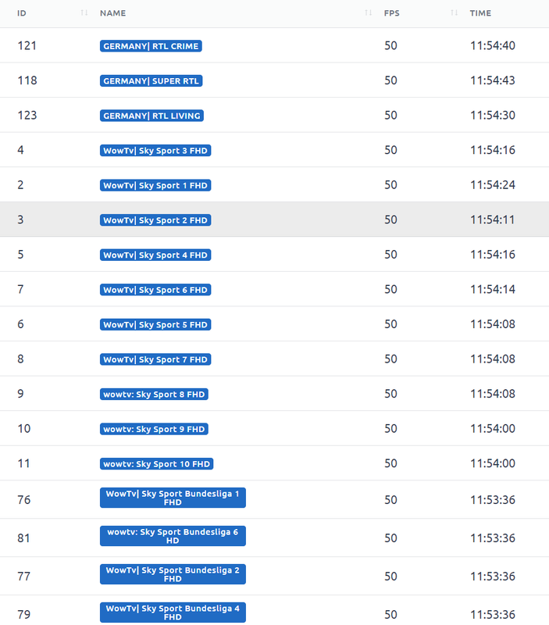Open WowTv| Sky Sport 6 FHD entry

pos(155,290)
